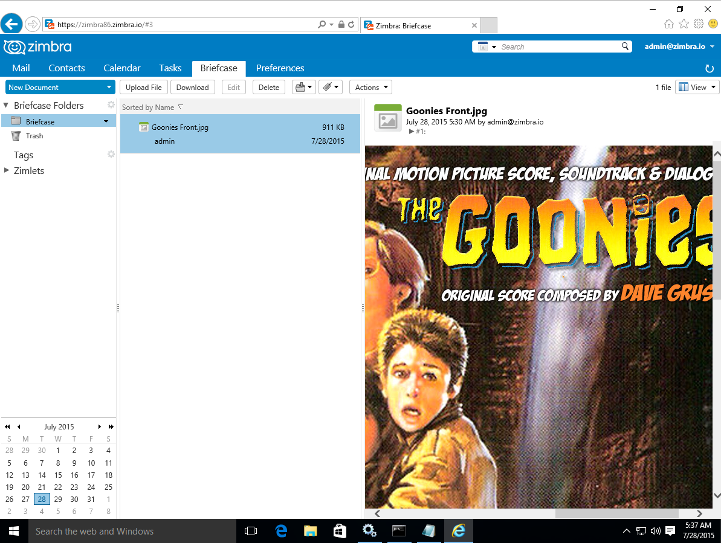
Task: Click the Zimbra refresh icon
Action: pyautogui.click(x=710, y=68)
